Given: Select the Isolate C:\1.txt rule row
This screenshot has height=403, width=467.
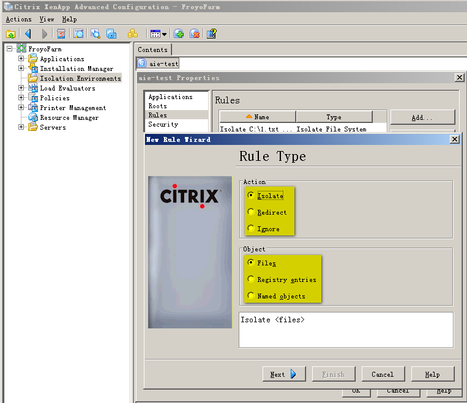Looking at the screenshot, I should click(x=302, y=129).
